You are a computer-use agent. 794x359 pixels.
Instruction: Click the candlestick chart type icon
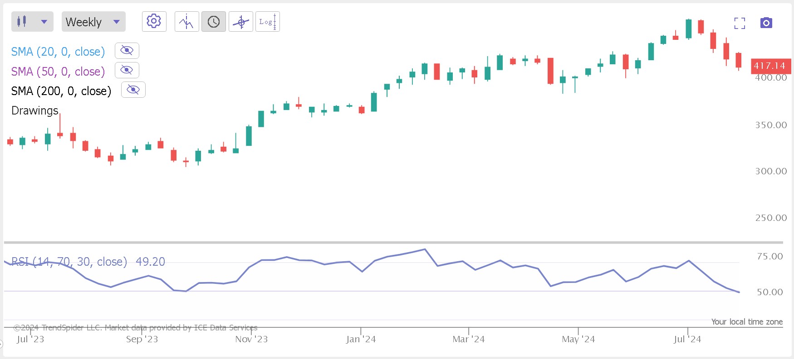22,21
